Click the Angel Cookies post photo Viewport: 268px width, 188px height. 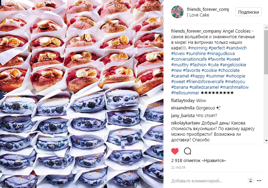82,94
